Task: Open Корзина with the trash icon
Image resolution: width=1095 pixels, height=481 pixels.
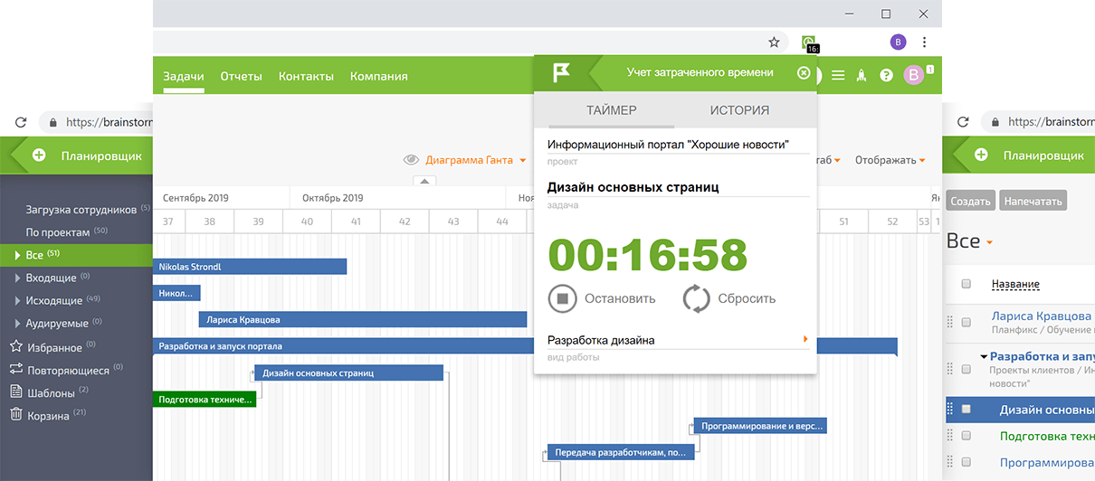Action: tap(15, 415)
